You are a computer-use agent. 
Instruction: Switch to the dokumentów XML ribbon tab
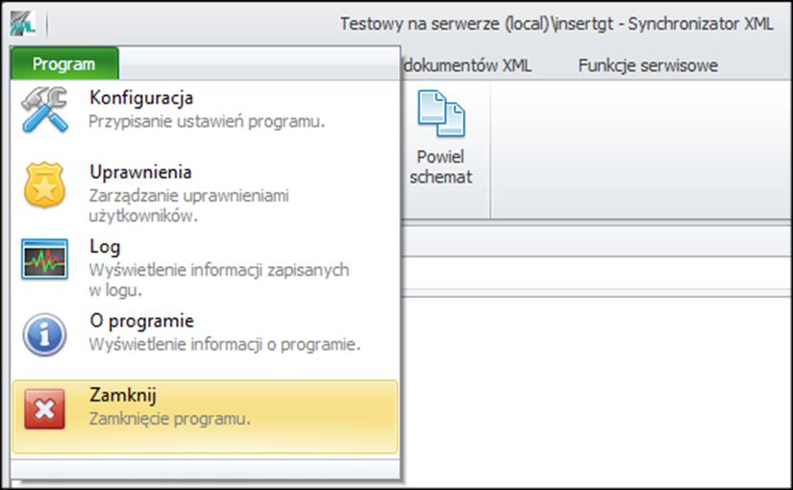tap(468, 65)
